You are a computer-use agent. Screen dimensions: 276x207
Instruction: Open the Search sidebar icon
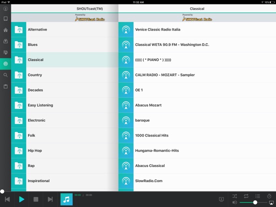5,75
